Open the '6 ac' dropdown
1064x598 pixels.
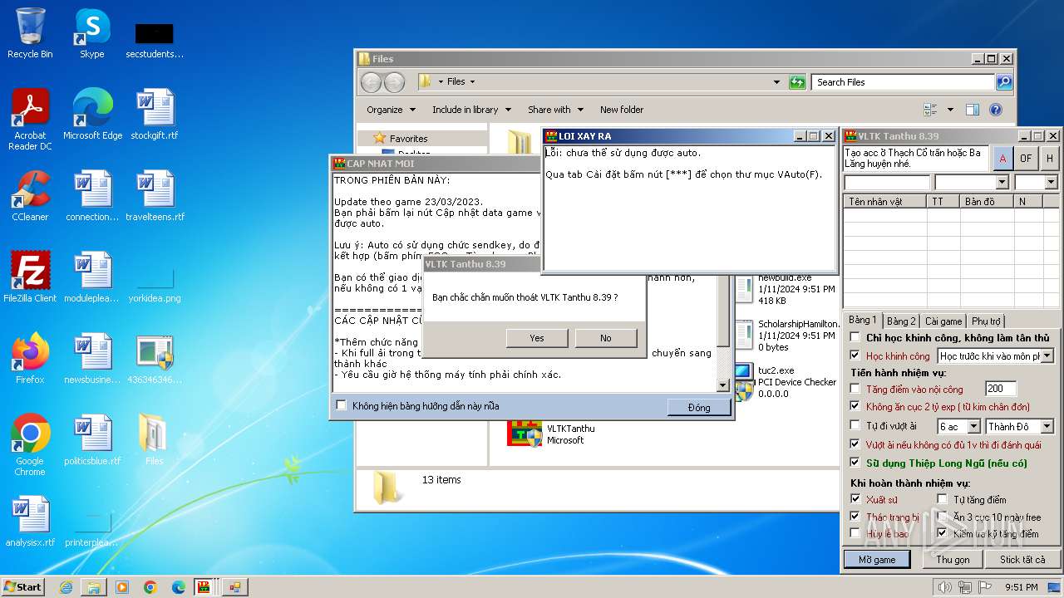coord(973,426)
